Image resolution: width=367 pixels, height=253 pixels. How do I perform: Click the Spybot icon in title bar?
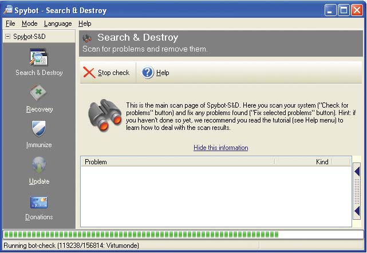(x=8, y=10)
